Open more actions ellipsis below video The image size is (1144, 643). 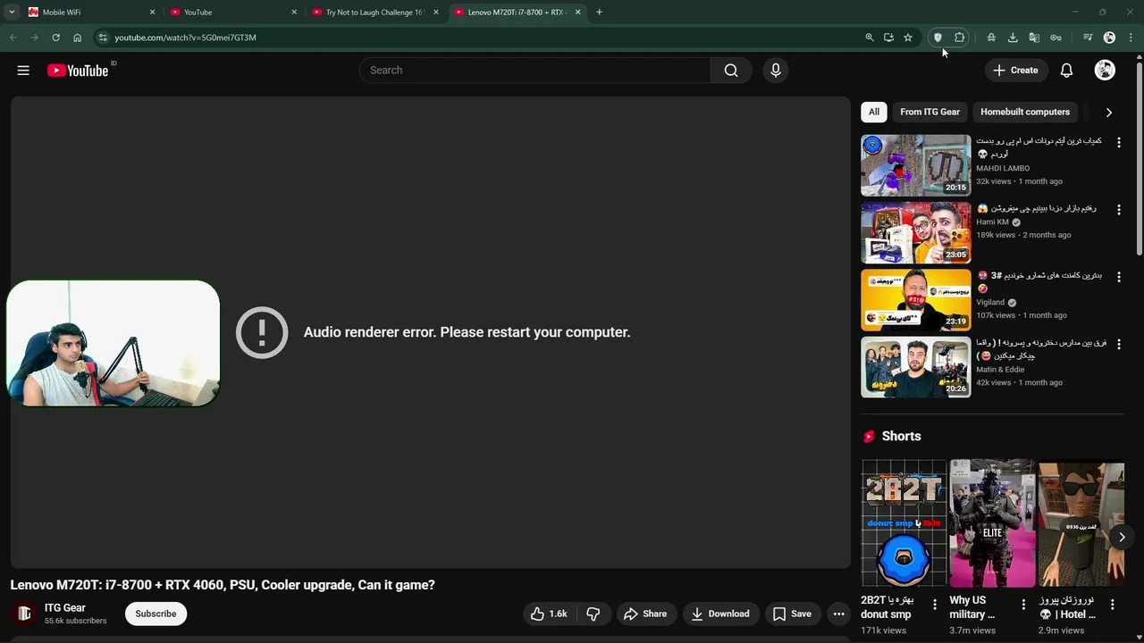tap(838, 614)
